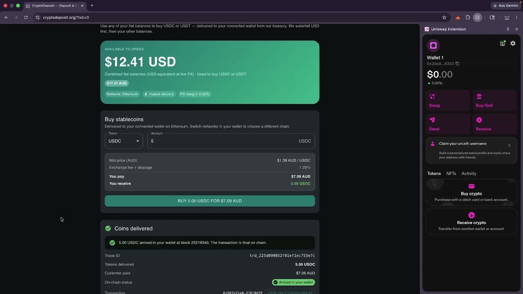Toggle the Chrome side panel button

pyautogui.click(x=477, y=18)
